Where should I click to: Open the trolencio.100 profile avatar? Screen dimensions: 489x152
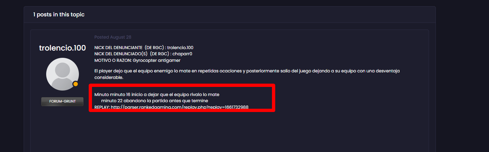[63, 74]
